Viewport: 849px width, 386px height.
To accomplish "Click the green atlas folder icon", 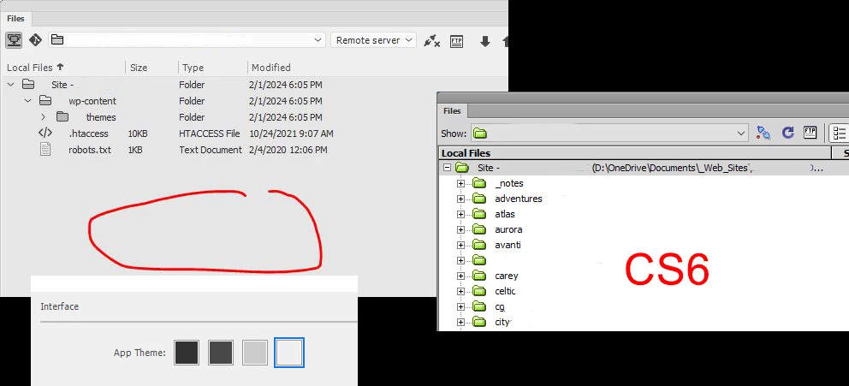I will (x=478, y=214).
